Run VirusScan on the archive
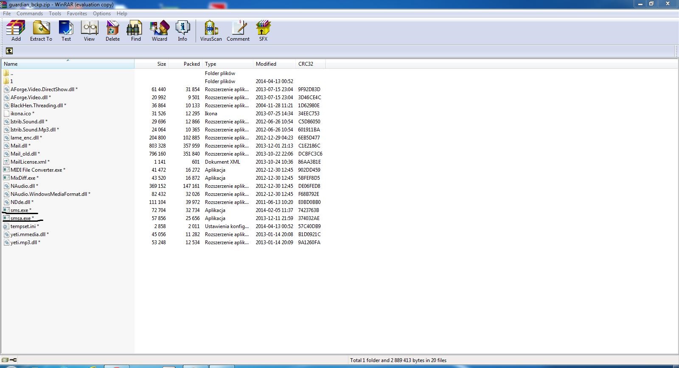The width and height of the screenshot is (679, 368). (x=211, y=31)
